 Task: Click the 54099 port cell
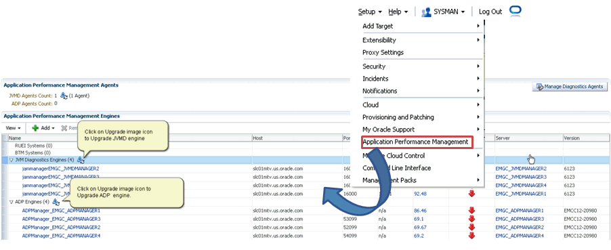coord(351,236)
